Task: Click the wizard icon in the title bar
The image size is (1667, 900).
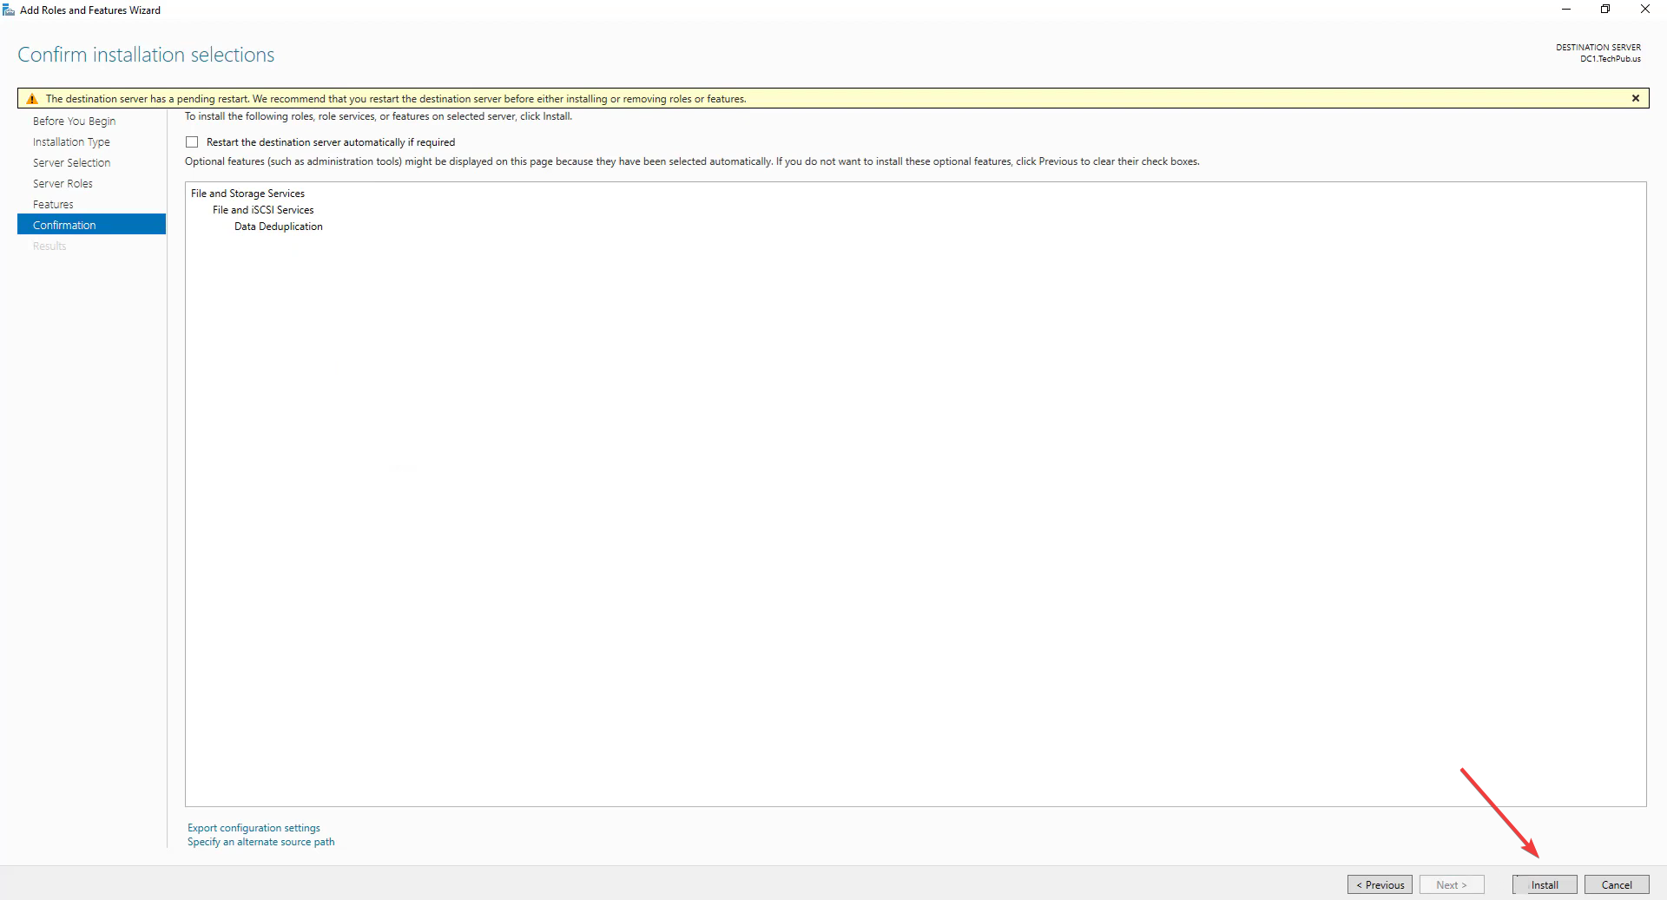Action: (x=9, y=10)
